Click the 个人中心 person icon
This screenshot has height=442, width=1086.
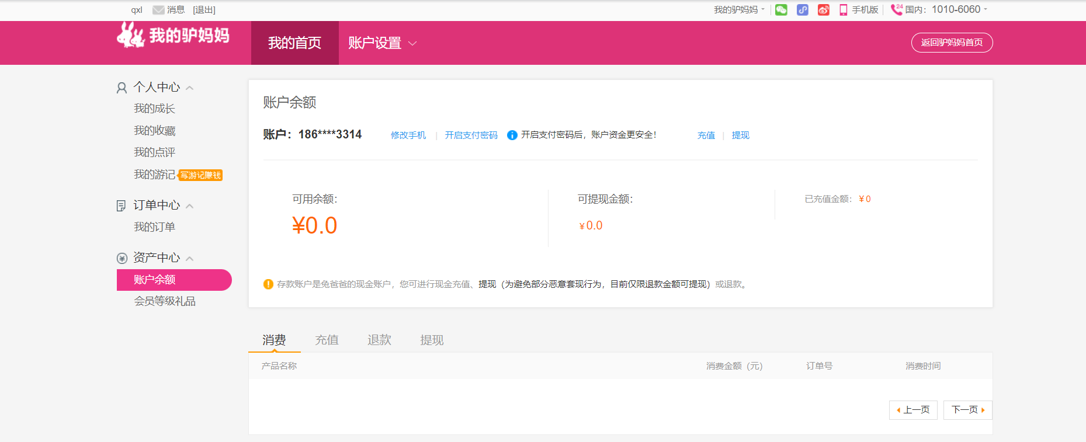pos(122,88)
